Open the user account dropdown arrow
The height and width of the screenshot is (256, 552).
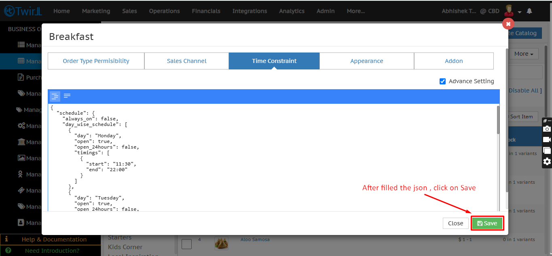(x=520, y=12)
